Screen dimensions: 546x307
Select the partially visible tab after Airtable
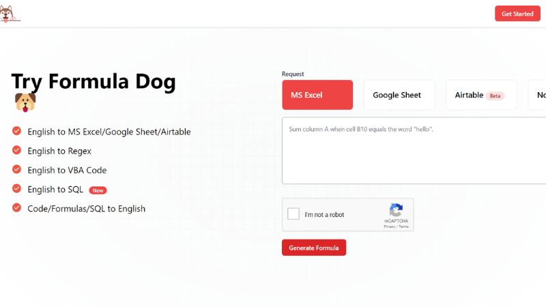[537, 95]
